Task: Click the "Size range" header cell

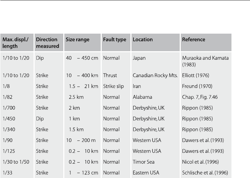Action: pyautogui.click(x=83, y=42)
